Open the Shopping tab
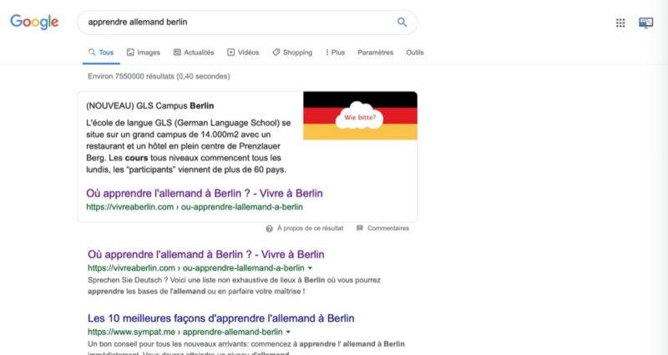Viewport: 668px width, 355px height. pyautogui.click(x=292, y=53)
